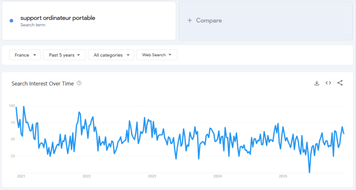Click the 2023 label on the timeline axis
356x190 pixels.
(x=152, y=176)
